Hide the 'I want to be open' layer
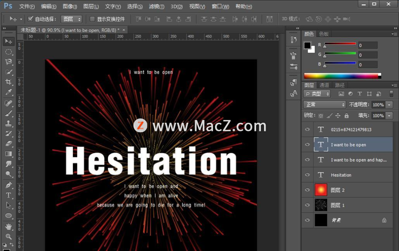This screenshot has width=399, height=251. tap(308, 144)
